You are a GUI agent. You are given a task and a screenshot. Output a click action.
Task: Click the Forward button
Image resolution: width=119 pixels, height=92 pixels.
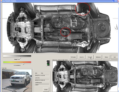pyautogui.click(x=90, y=57)
